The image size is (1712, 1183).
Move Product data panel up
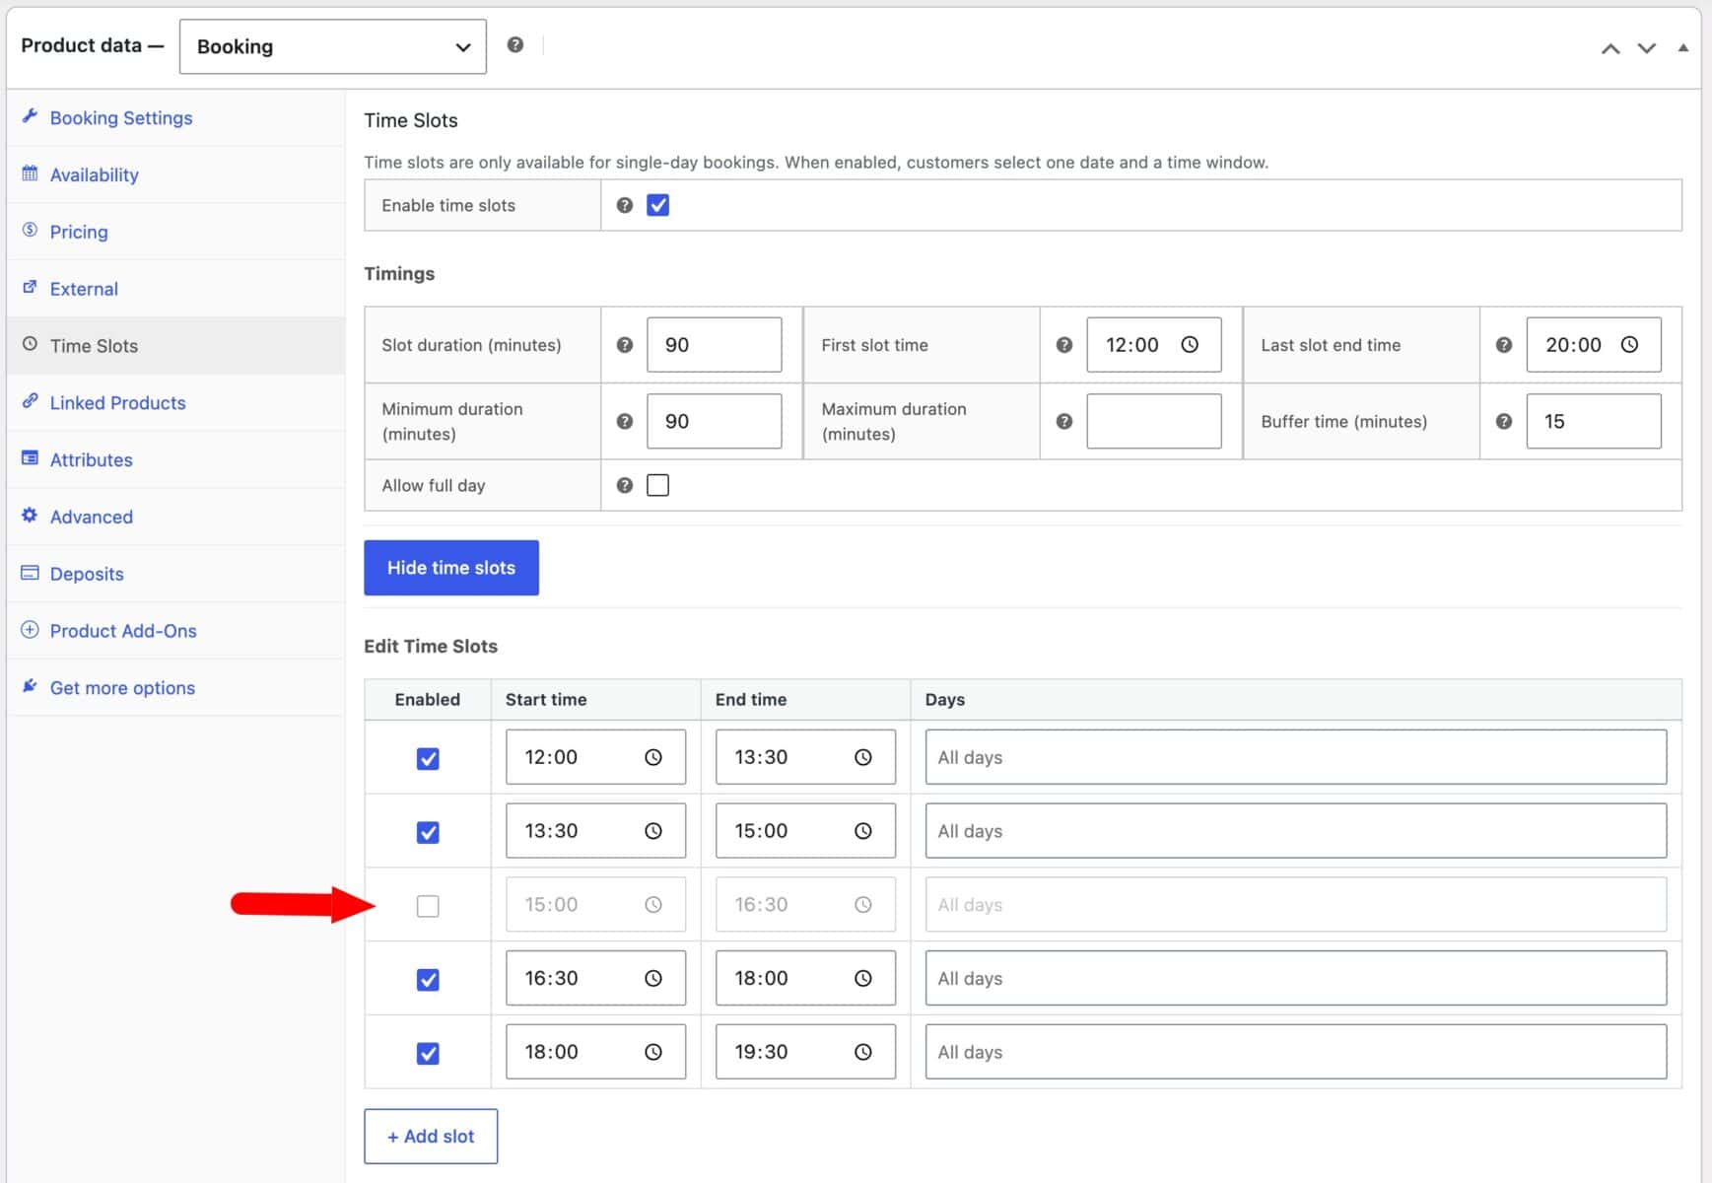click(x=1610, y=48)
